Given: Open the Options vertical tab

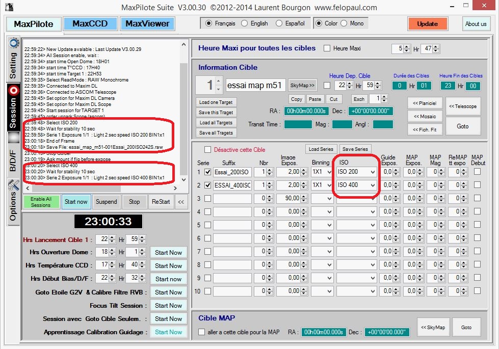Looking at the screenshot, I should pyautogui.click(x=13, y=201).
